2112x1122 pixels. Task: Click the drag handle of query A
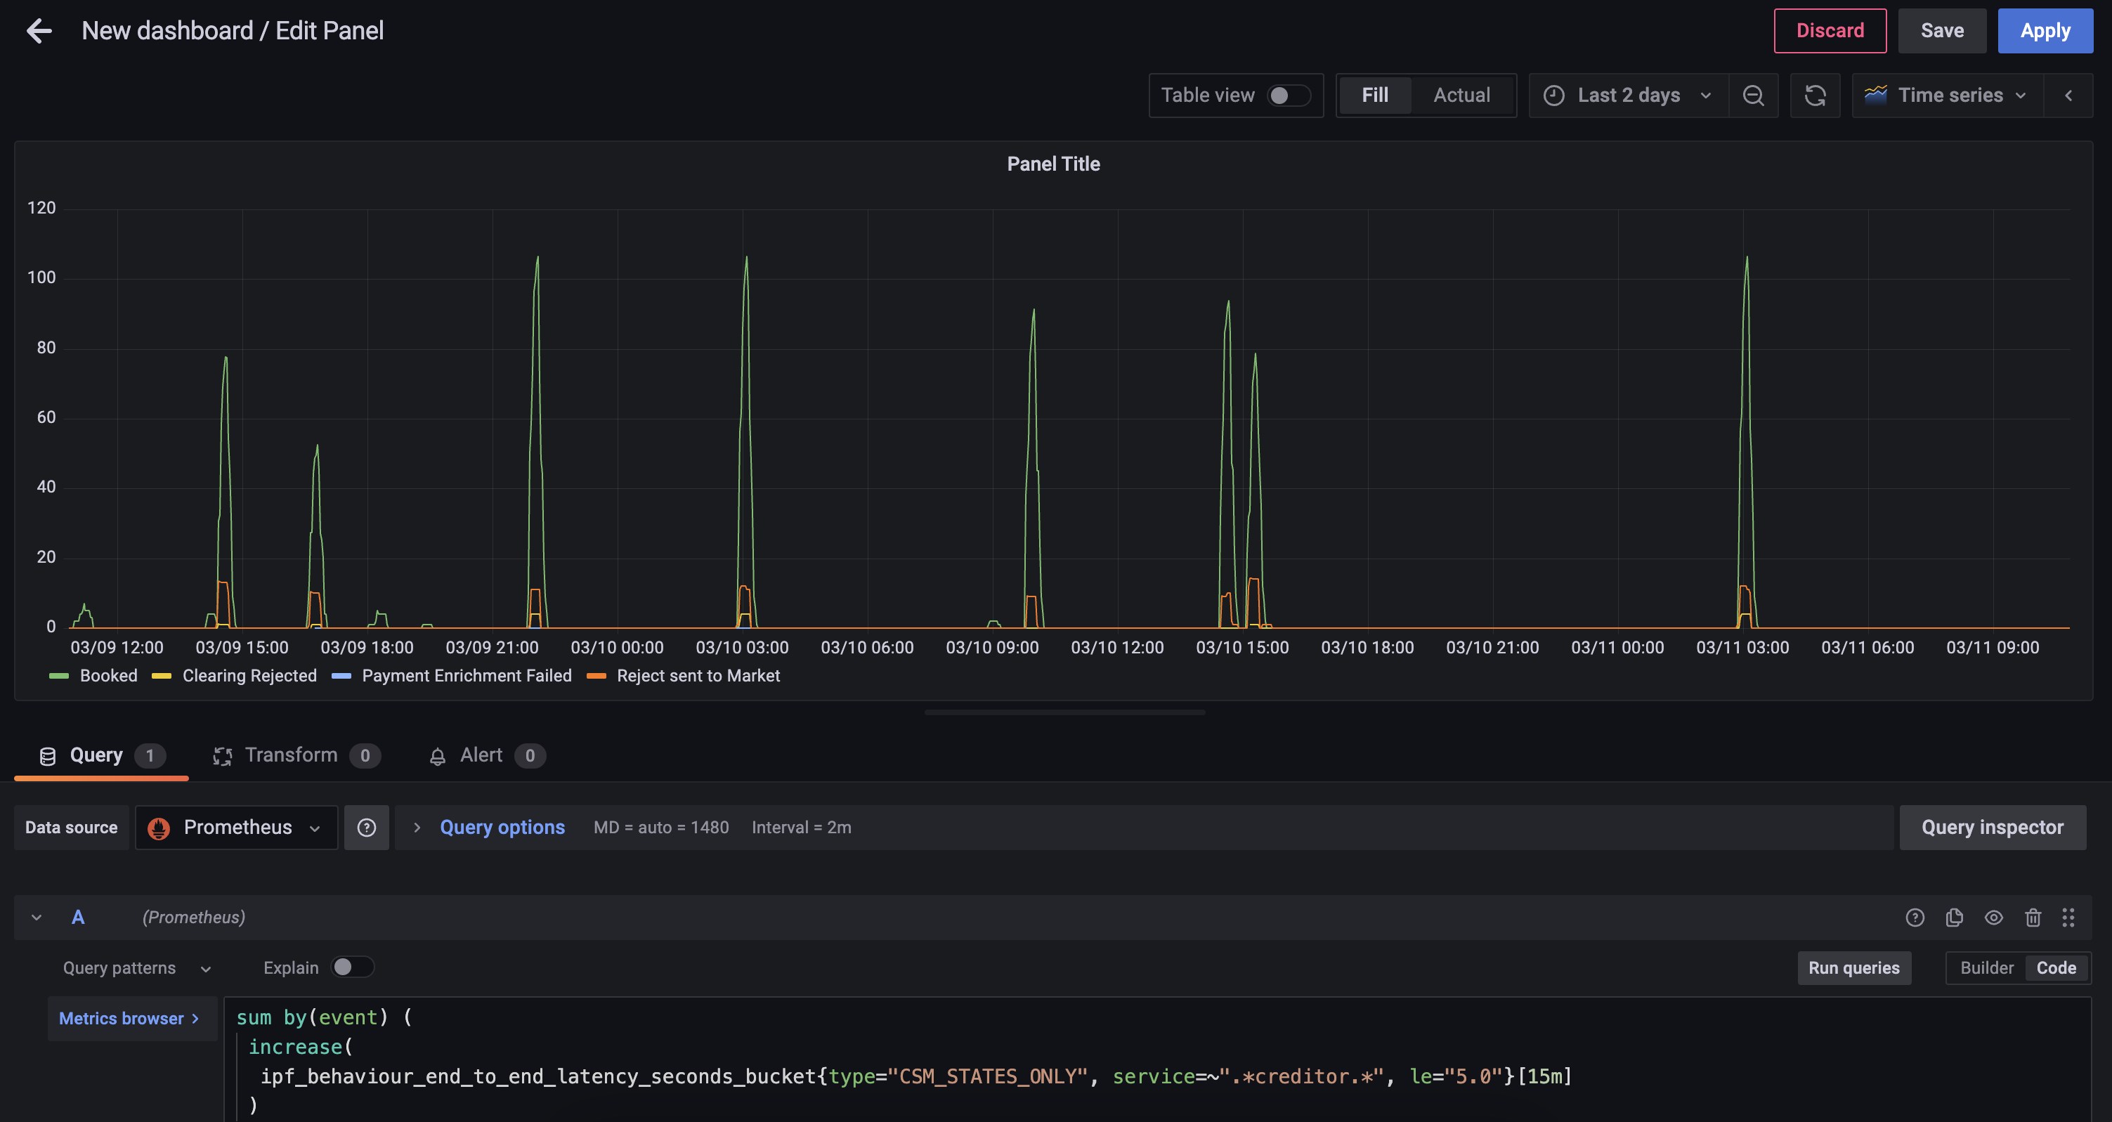coord(2068,918)
